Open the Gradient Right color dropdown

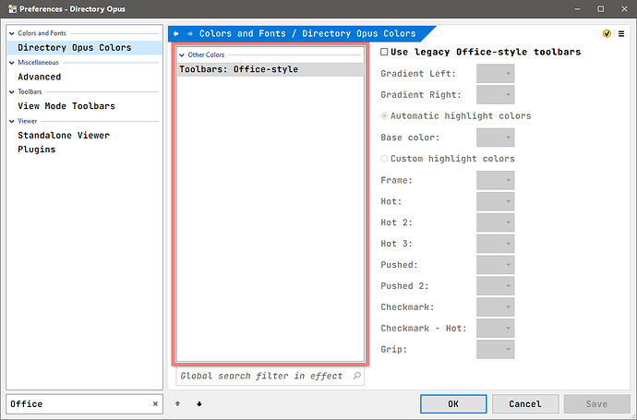coord(495,95)
